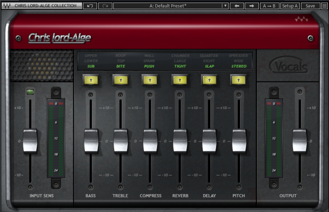Viewport: 329px width, 212px height.
Task: Click the REVERB fader label
Action: coord(180,196)
